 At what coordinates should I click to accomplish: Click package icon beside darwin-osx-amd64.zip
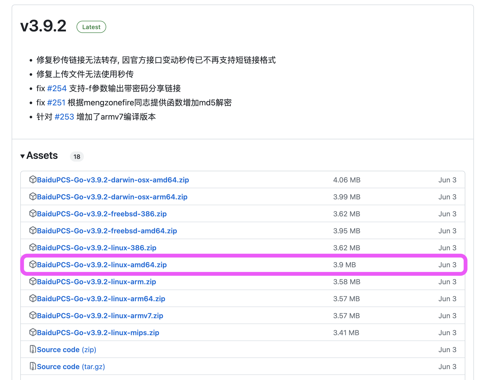(33, 179)
